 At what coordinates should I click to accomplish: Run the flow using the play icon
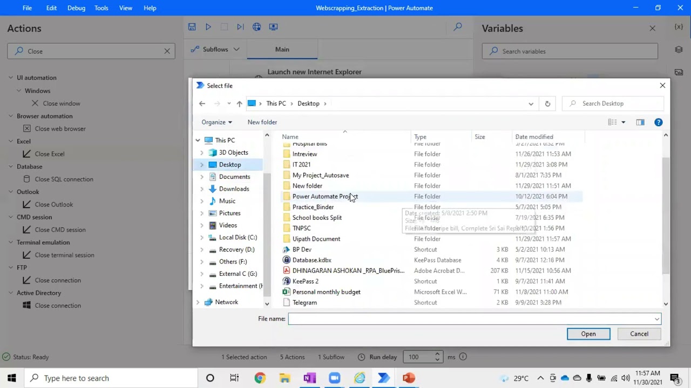click(x=208, y=26)
